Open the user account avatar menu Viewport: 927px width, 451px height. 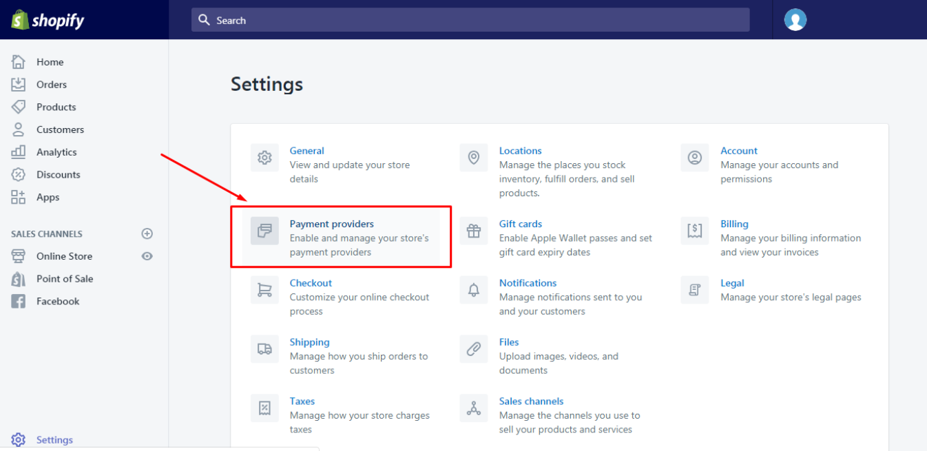point(795,20)
